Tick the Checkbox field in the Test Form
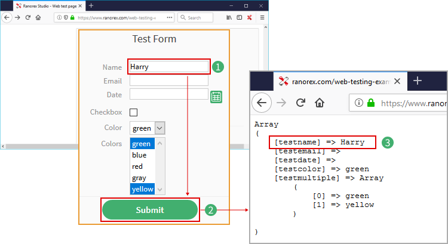This screenshot has width=448, height=244. 133,112
